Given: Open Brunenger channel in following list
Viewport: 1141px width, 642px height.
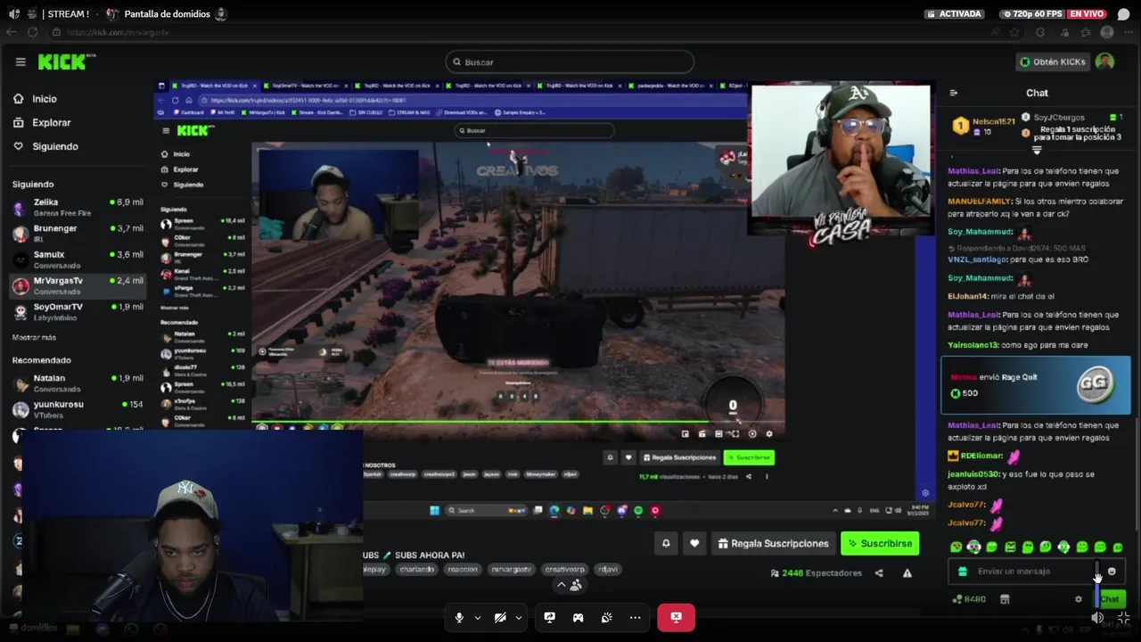Looking at the screenshot, I should [x=78, y=233].
